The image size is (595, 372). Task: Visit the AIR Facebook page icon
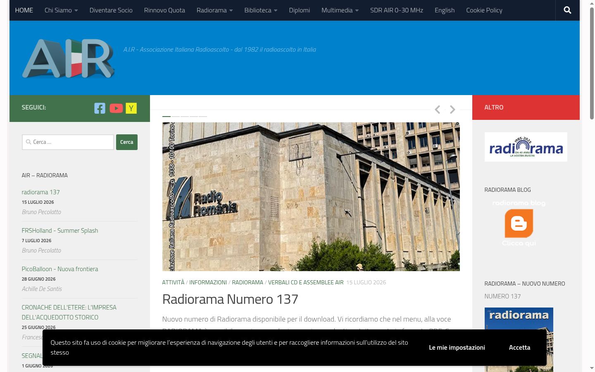(x=100, y=108)
